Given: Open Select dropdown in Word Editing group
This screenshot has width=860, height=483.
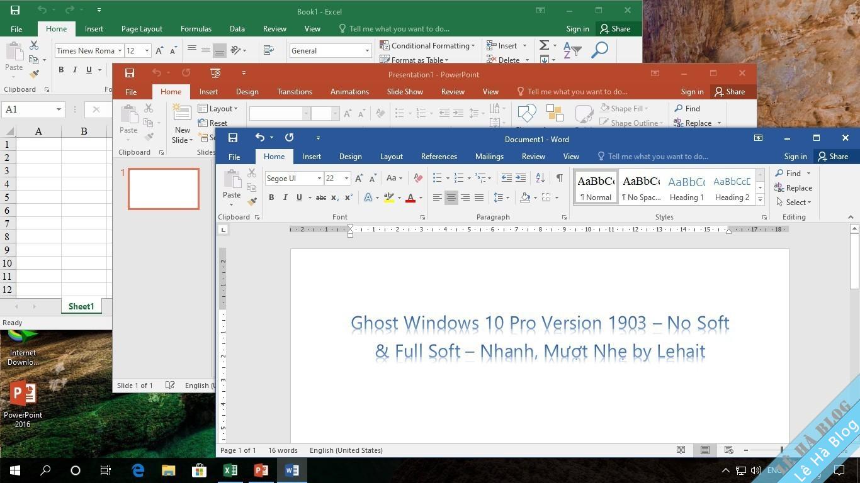Looking at the screenshot, I should (793, 203).
